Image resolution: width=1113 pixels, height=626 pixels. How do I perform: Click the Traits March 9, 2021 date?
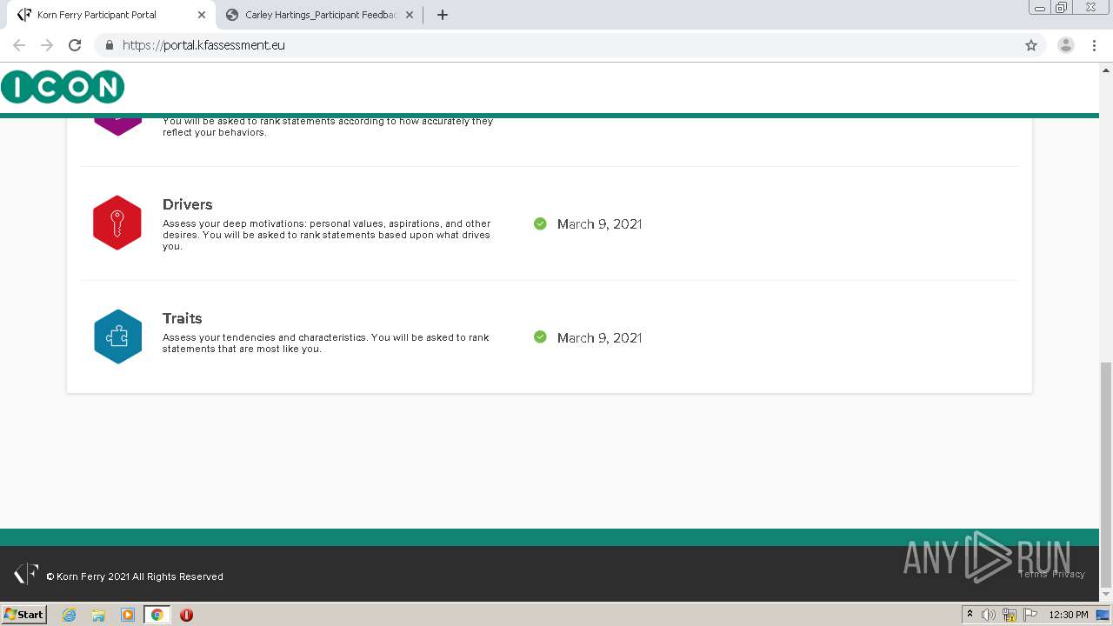(599, 337)
